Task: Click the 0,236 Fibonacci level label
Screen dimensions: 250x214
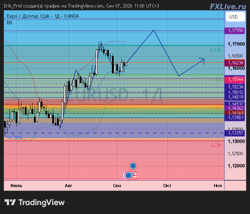Action: click(215, 145)
